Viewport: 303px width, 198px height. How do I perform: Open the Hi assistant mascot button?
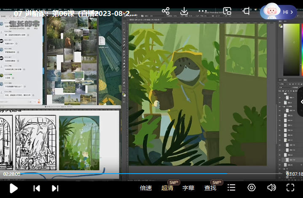coord(279,12)
